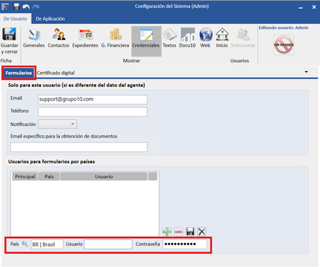Open the tab-list arrow at far right
The width and height of the screenshot is (320, 267).
pos(306,72)
